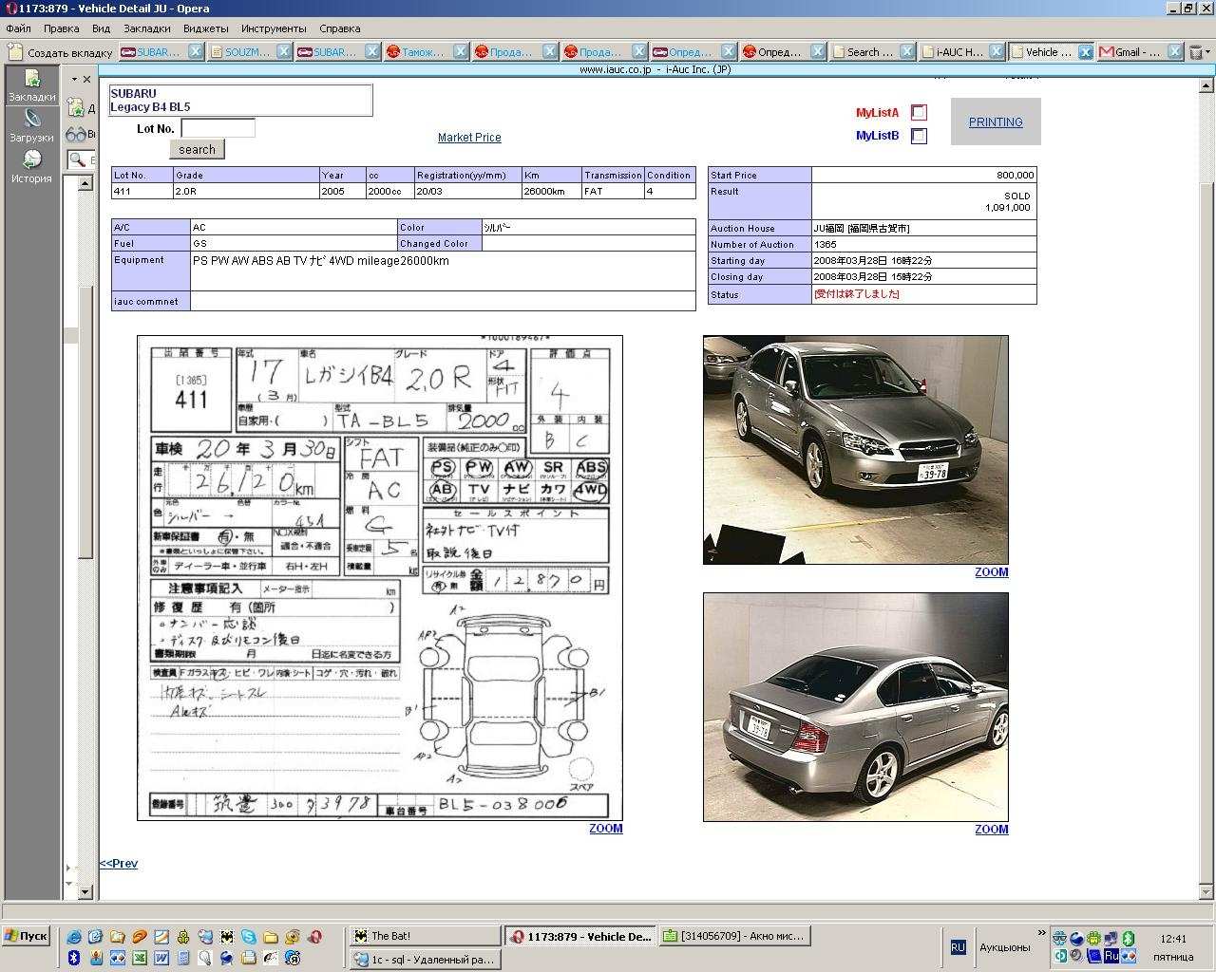1216x972 pixels.
Task: Open the front view photo of silver Legacy
Action: point(856,450)
